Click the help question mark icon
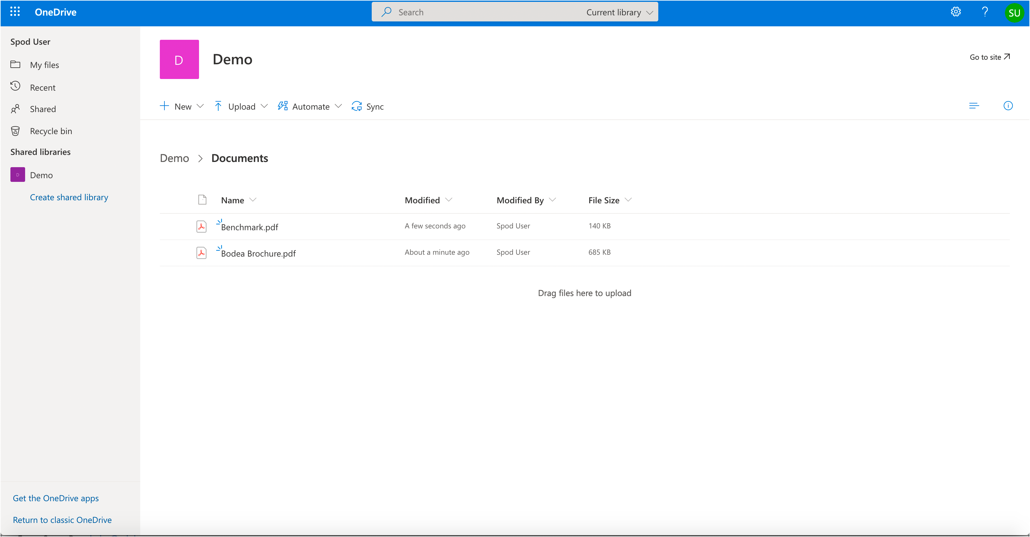The image size is (1030, 537). pyautogui.click(x=985, y=12)
